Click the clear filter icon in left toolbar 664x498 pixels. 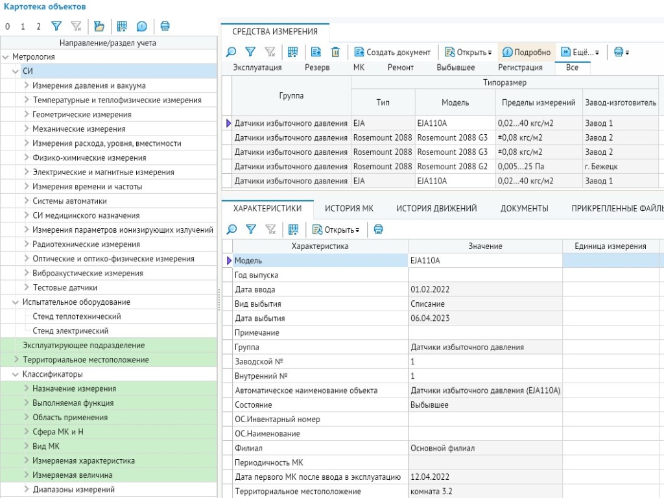tap(77, 26)
